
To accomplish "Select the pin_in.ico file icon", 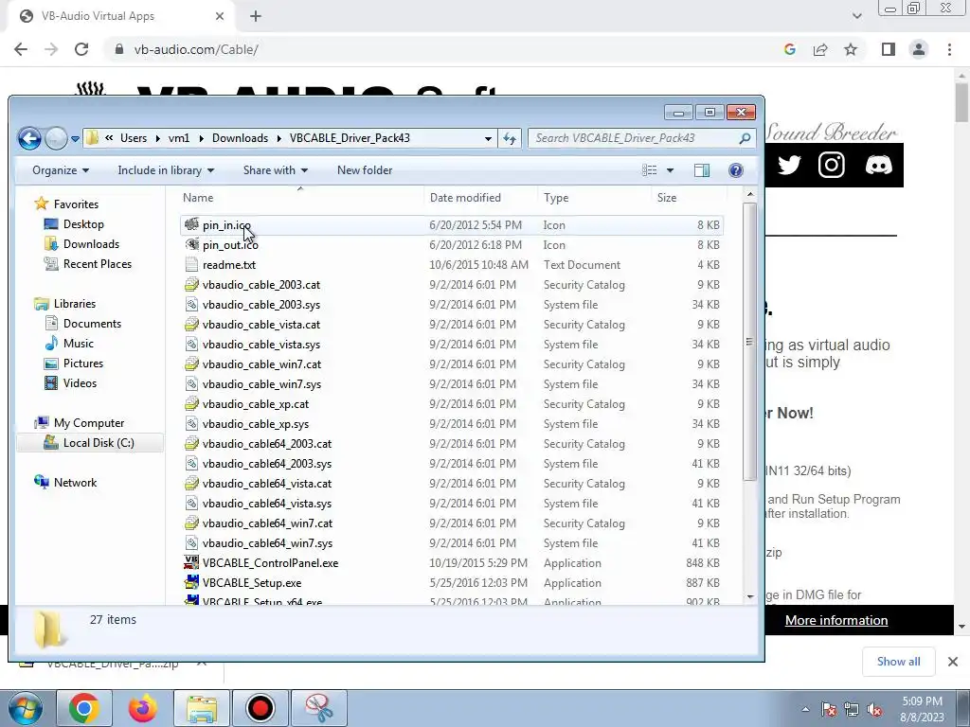I will 191,224.
